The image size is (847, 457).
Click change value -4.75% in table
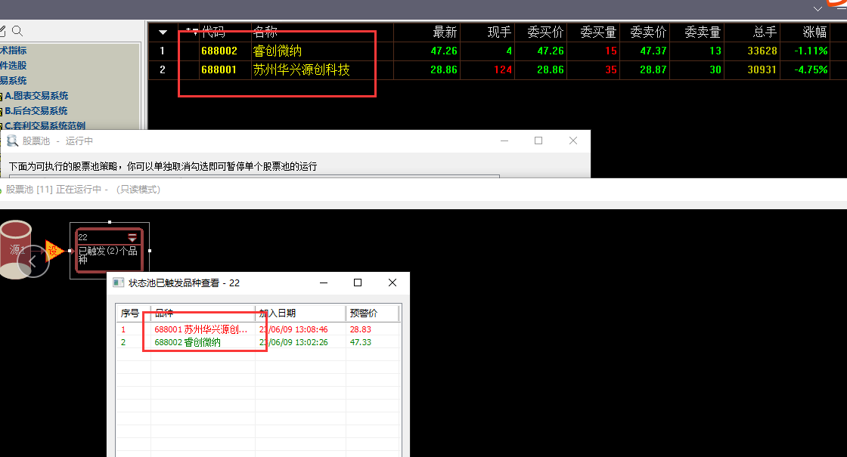[811, 69]
